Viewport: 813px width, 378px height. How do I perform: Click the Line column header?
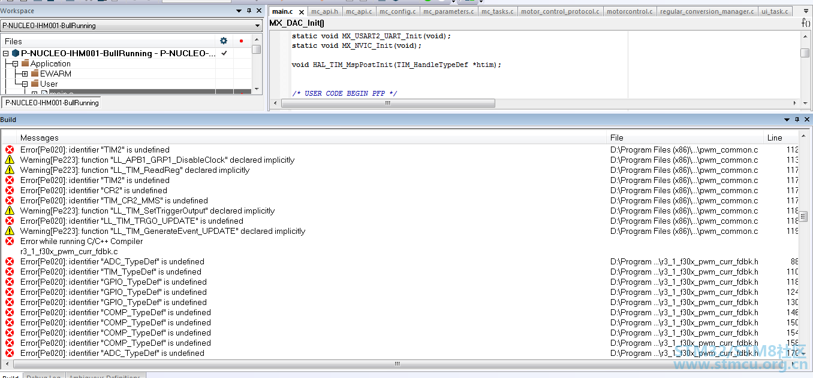click(781, 138)
